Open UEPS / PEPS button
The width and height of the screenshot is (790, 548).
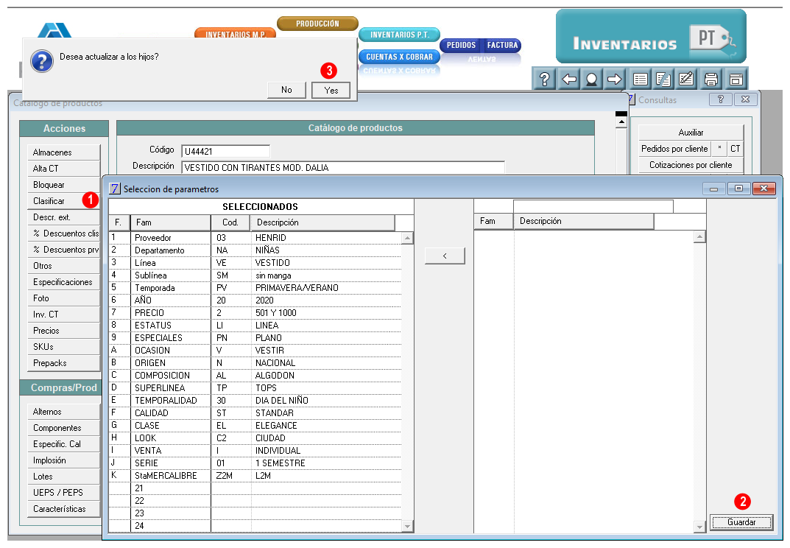point(63,493)
